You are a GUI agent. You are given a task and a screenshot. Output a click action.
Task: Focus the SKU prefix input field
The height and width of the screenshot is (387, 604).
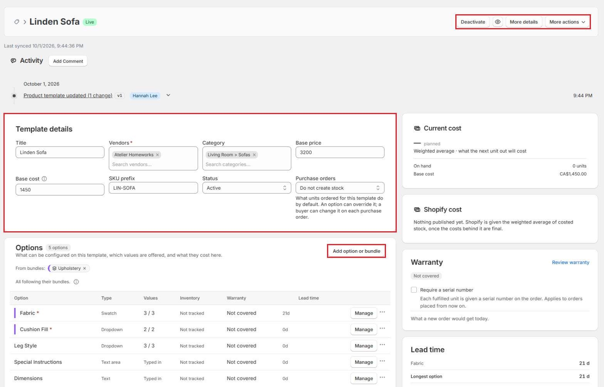[x=153, y=188]
